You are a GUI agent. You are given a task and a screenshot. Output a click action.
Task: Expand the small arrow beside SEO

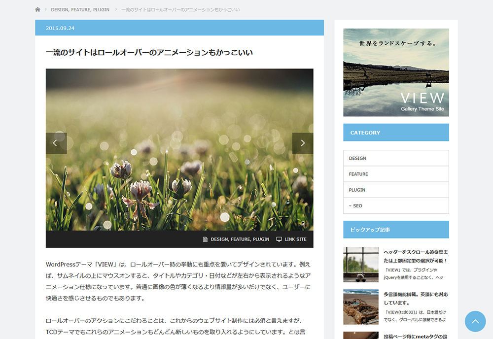[x=350, y=206]
